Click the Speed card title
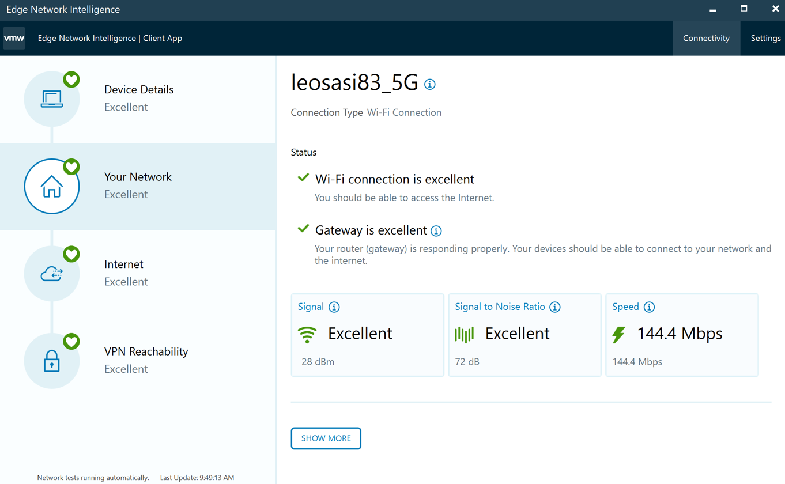The width and height of the screenshot is (785, 484). 625,307
